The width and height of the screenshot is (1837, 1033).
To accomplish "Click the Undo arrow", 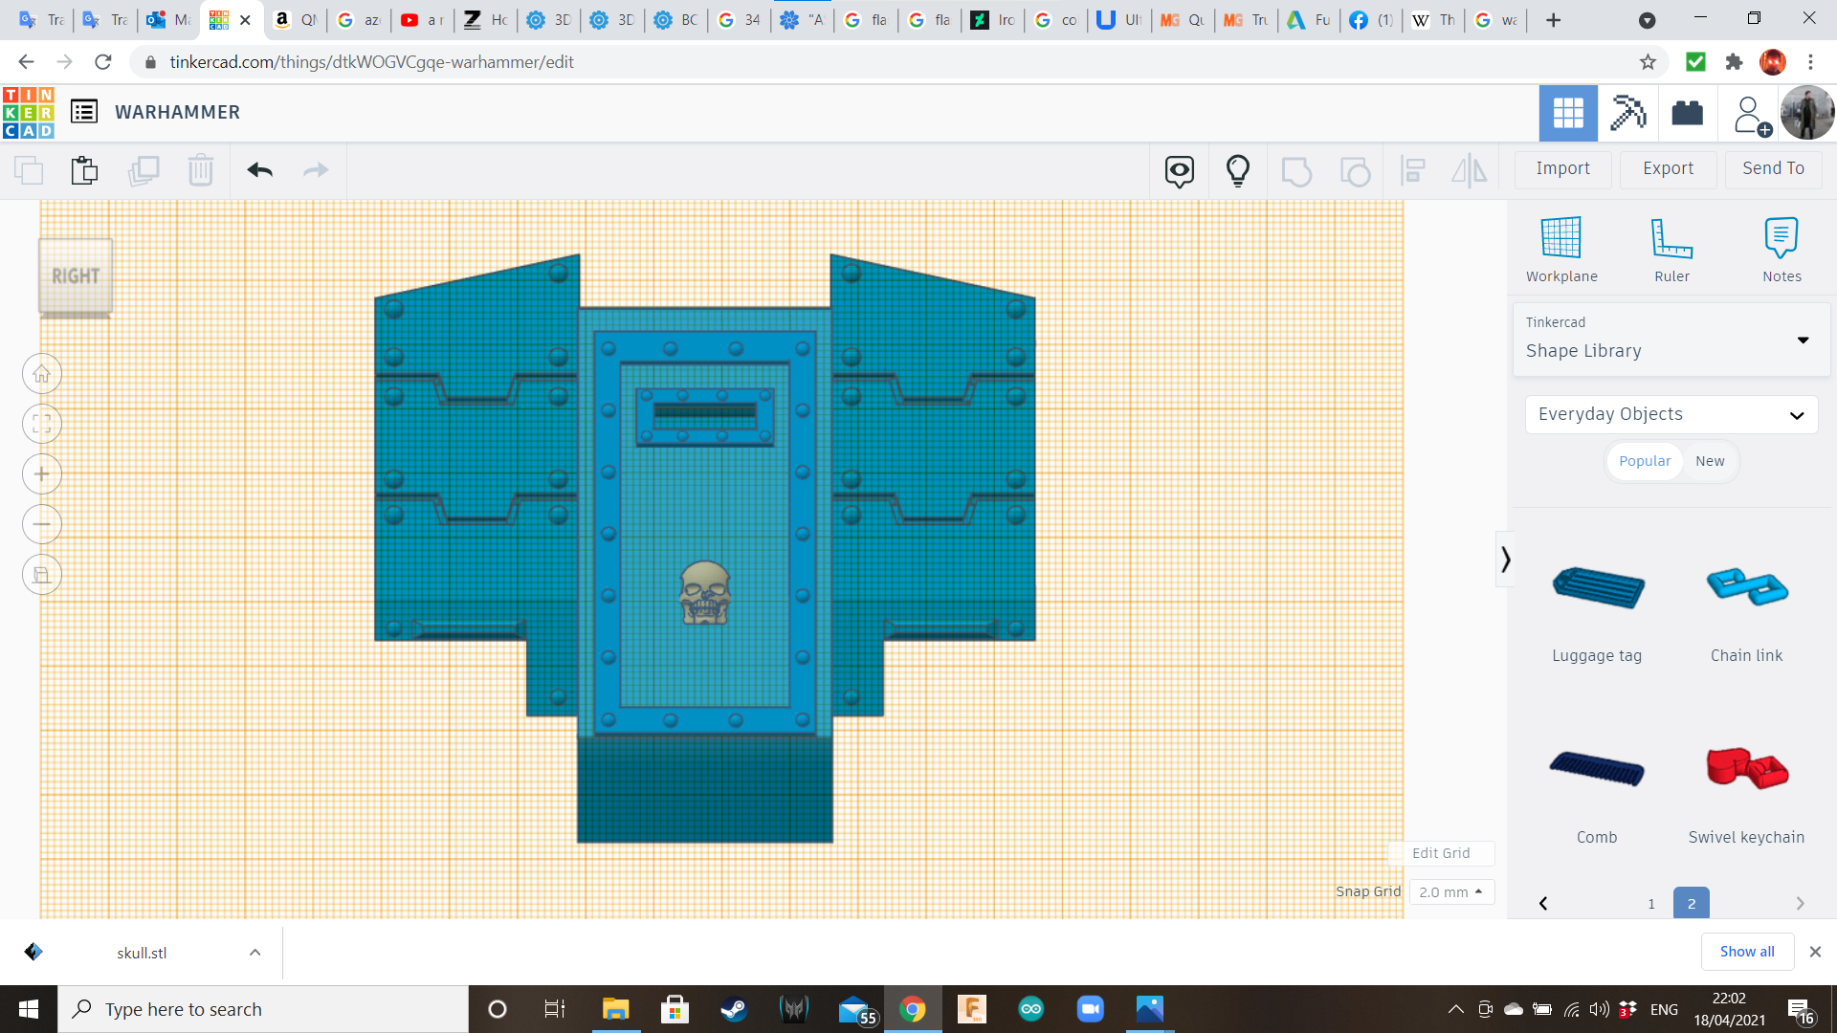I will 259,170.
